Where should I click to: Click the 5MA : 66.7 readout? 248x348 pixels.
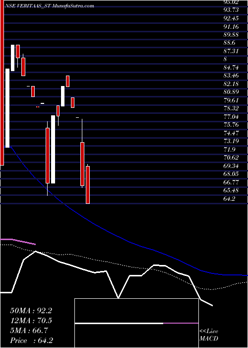(29, 331)
